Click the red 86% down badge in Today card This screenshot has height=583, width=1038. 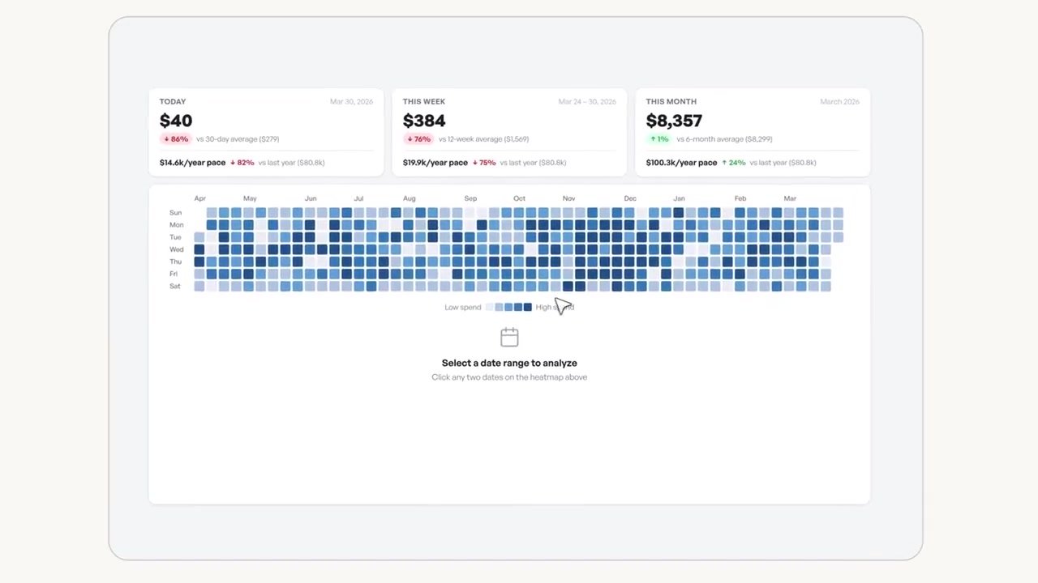coord(176,139)
